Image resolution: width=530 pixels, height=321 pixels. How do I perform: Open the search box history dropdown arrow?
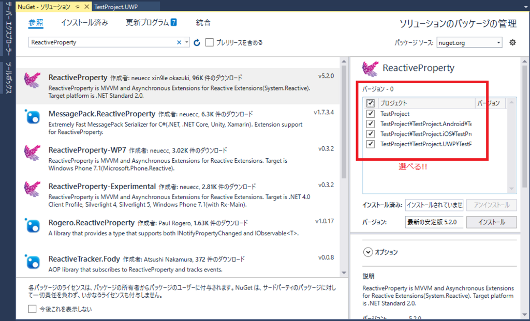click(186, 42)
